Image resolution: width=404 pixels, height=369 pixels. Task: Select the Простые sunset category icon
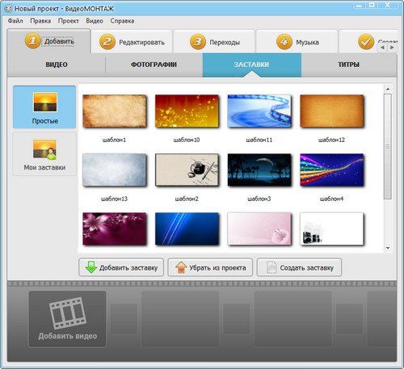click(x=45, y=103)
